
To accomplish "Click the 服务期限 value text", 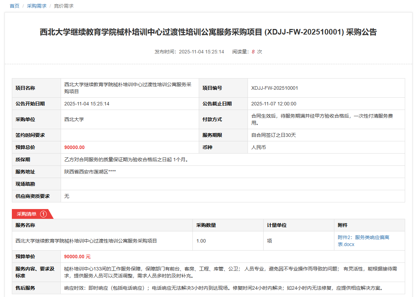I will pos(273,135).
